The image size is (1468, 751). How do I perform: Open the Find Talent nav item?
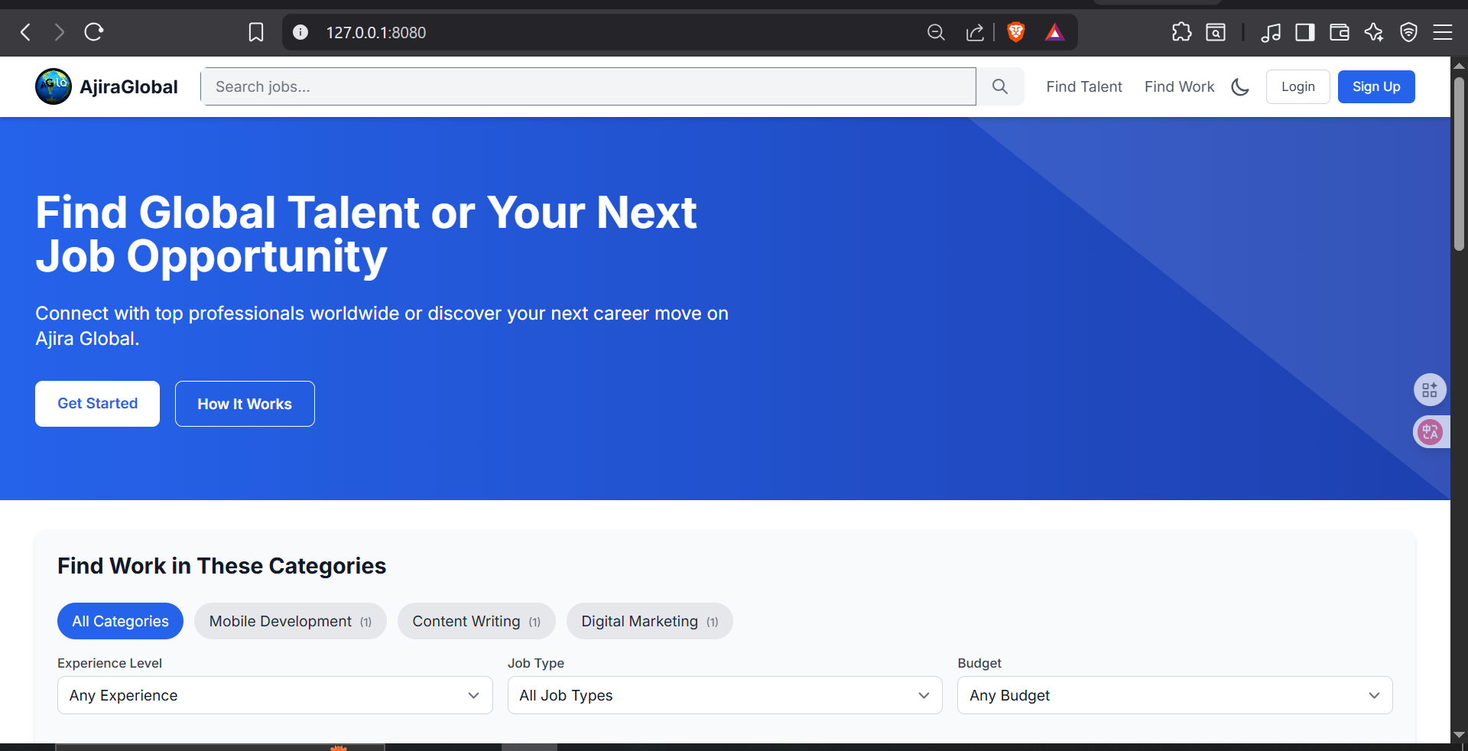pos(1083,86)
